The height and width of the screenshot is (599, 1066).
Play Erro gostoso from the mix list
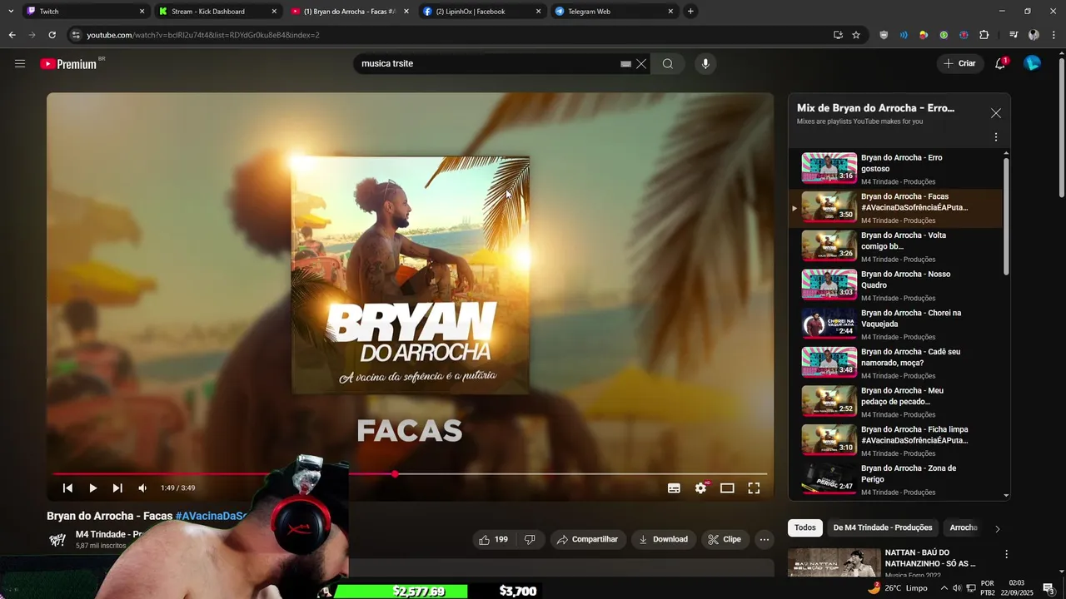click(x=896, y=169)
